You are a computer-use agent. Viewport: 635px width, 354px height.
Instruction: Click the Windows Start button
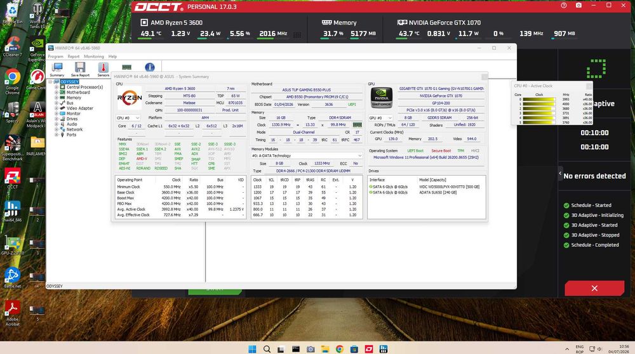252,349
